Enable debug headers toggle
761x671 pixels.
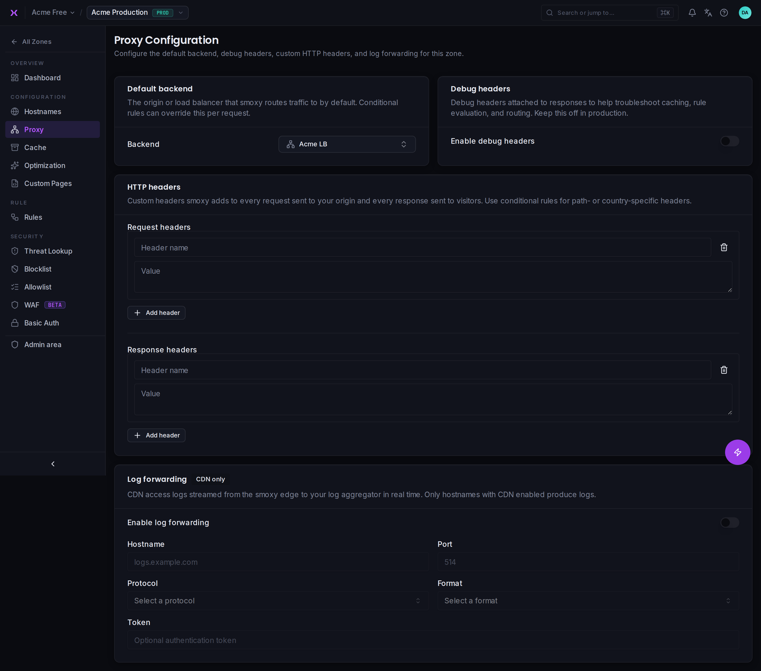729,141
